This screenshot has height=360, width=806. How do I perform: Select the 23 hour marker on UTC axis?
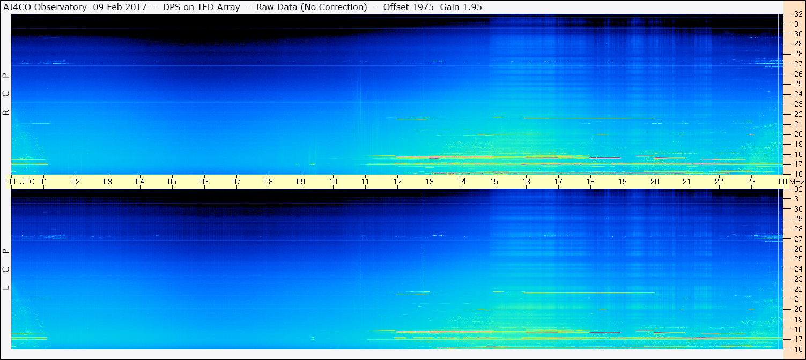pos(751,182)
